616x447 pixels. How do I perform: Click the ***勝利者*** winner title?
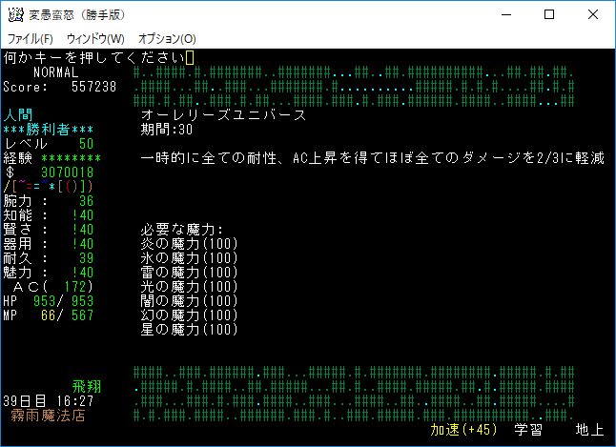pyautogui.click(x=49, y=130)
